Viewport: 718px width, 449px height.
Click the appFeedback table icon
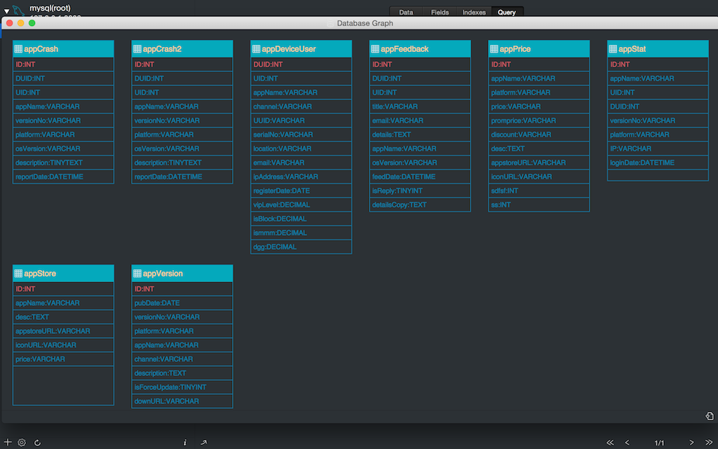pos(375,49)
